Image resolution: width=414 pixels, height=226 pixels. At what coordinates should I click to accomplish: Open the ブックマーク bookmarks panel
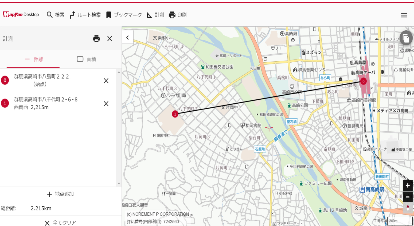click(124, 15)
